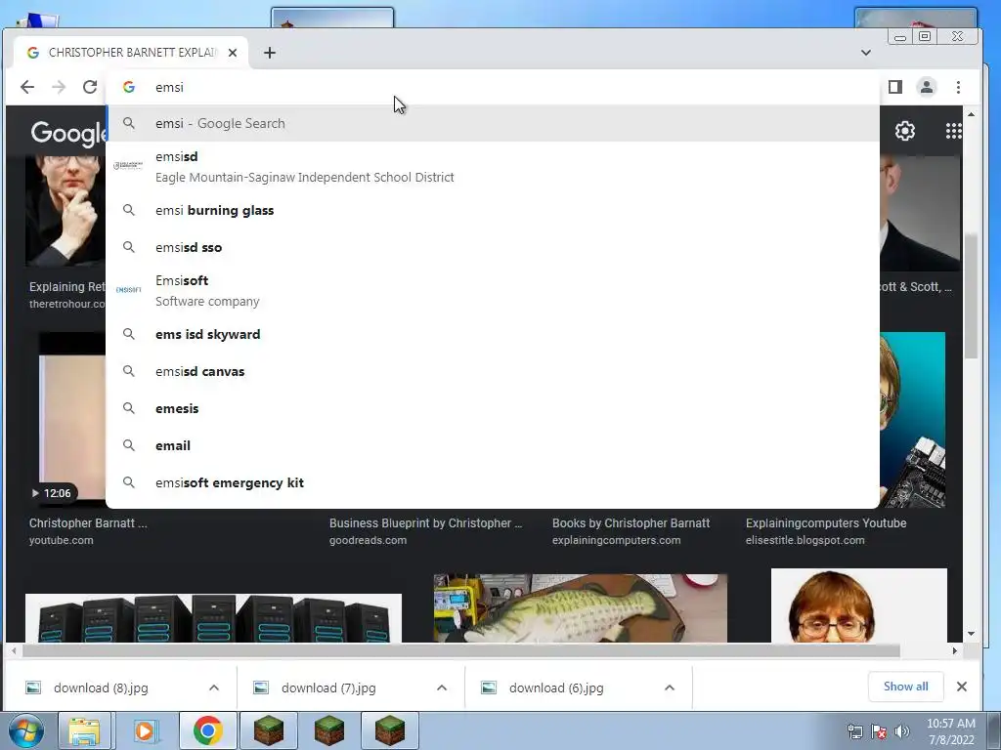This screenshot has width=1001, height=750.
Task: Open the man with glasses thumbnail
Action: (x=858, y=605)
